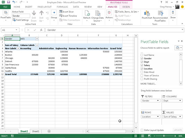Screen dimensions: 185x138
Task: Switch to Page Layout view in status bar
Action: click(x=143, y=136)
